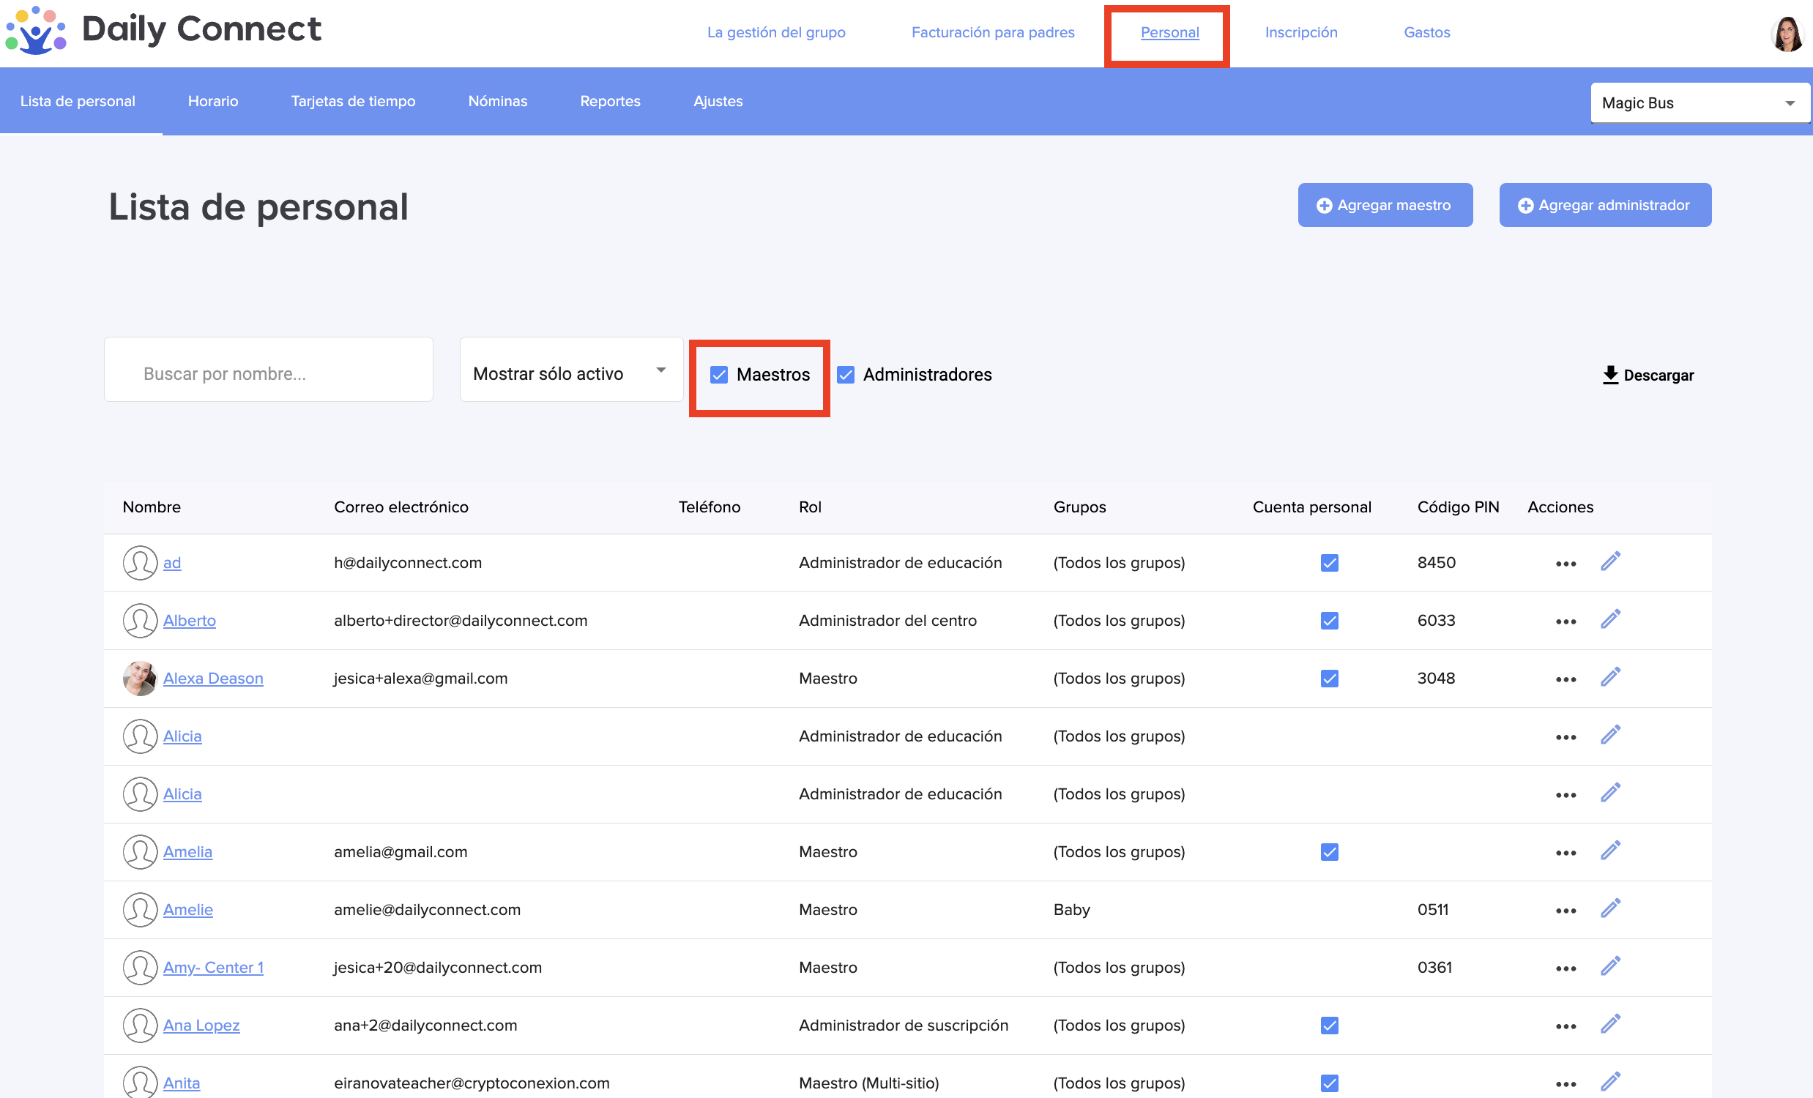Viewport: 1813px width, 1098px height.
Task: Toggle the Administradores checkbox
Action: [846, 375]
